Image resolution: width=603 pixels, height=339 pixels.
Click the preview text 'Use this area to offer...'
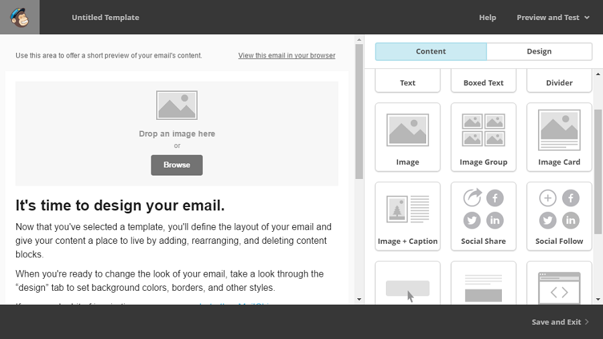[109, 56]
